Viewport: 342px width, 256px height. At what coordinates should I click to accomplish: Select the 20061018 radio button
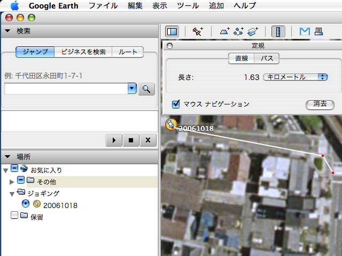(26, 204)
